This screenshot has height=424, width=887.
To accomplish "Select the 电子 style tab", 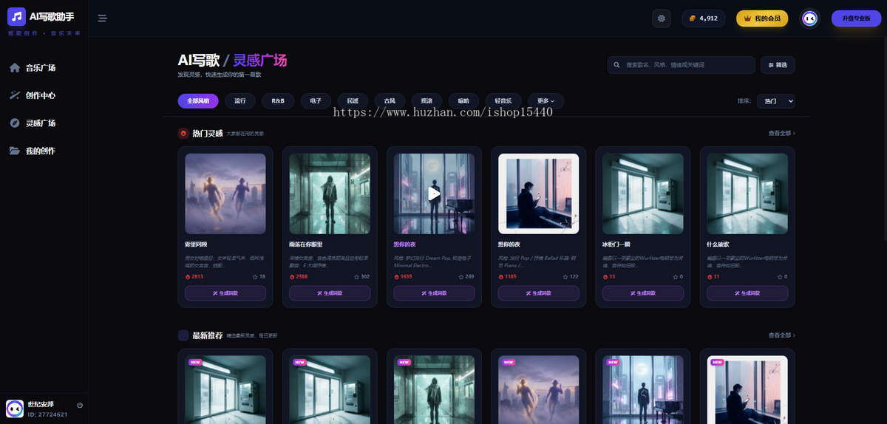I will [x=316, y=100].
